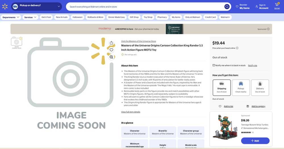This screenshot has height=149, width=284.
Task: Click the blue Add button on sponsored turtle
Action: click(255, 141)
